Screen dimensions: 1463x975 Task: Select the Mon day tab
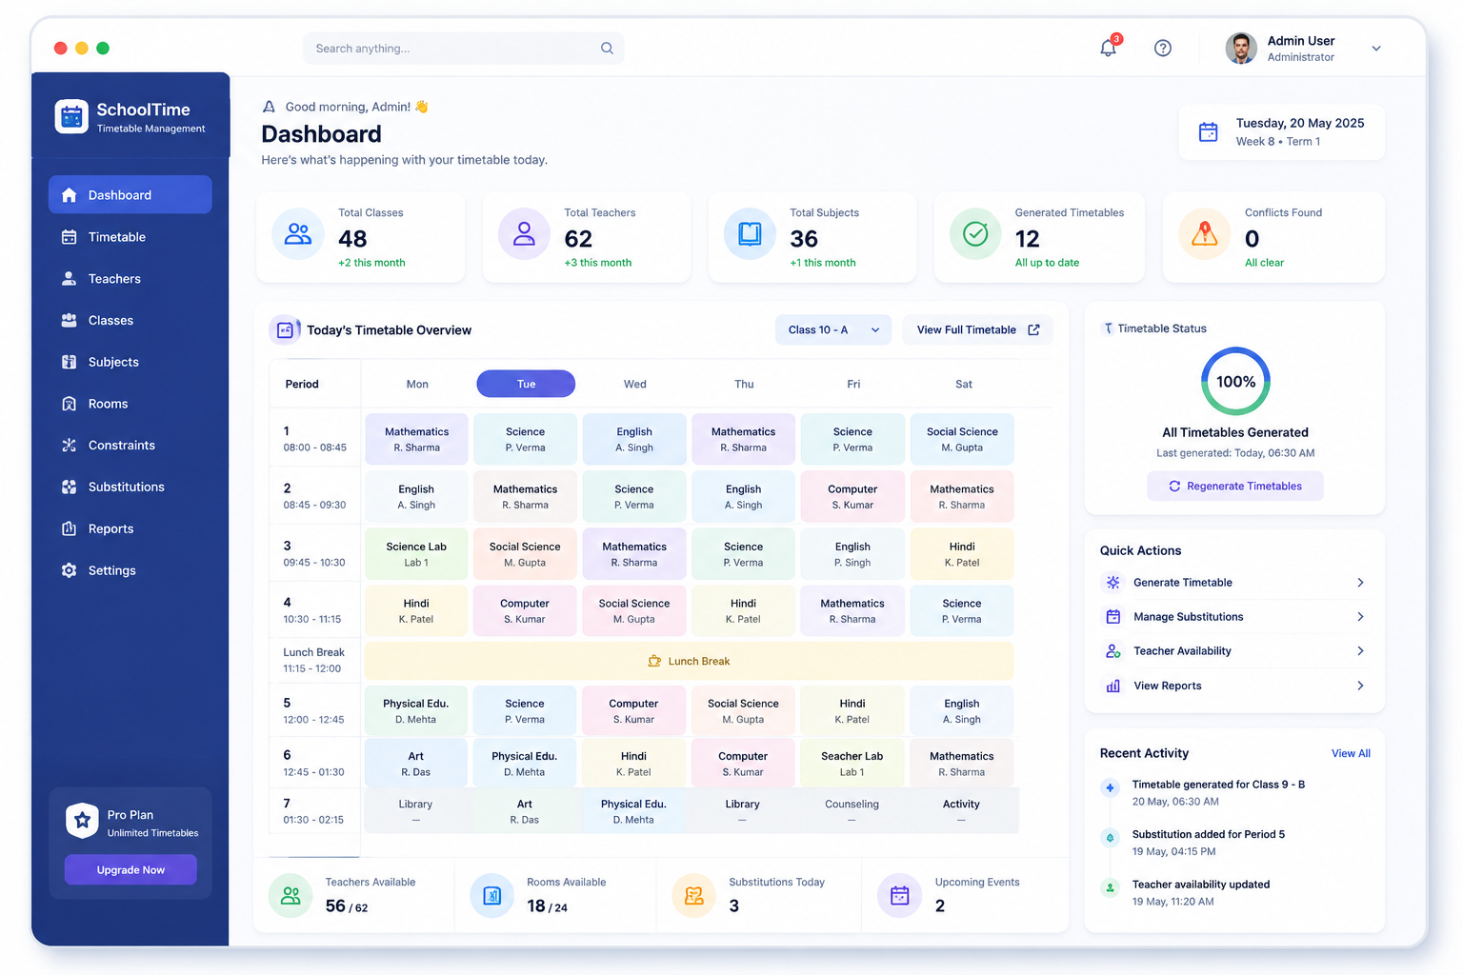click(417, 384)
